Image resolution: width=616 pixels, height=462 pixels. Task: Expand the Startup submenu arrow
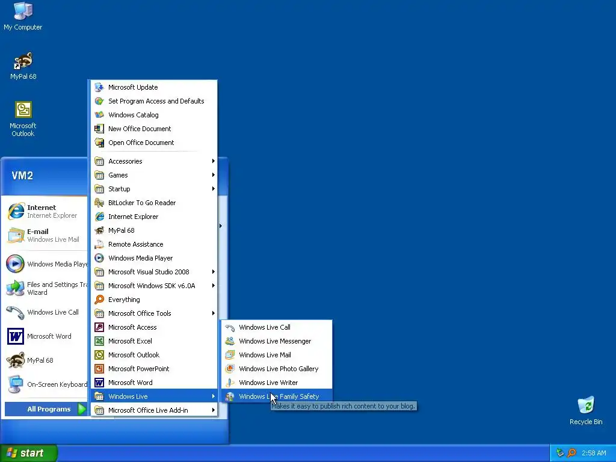click(214, 189)
